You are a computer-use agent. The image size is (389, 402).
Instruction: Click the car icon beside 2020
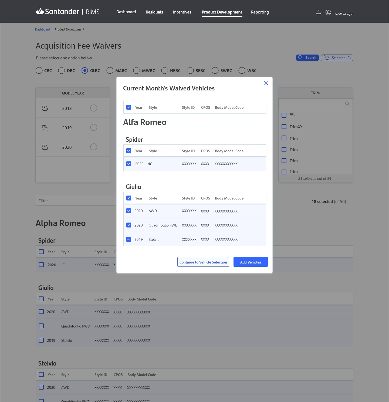[45, 147]
